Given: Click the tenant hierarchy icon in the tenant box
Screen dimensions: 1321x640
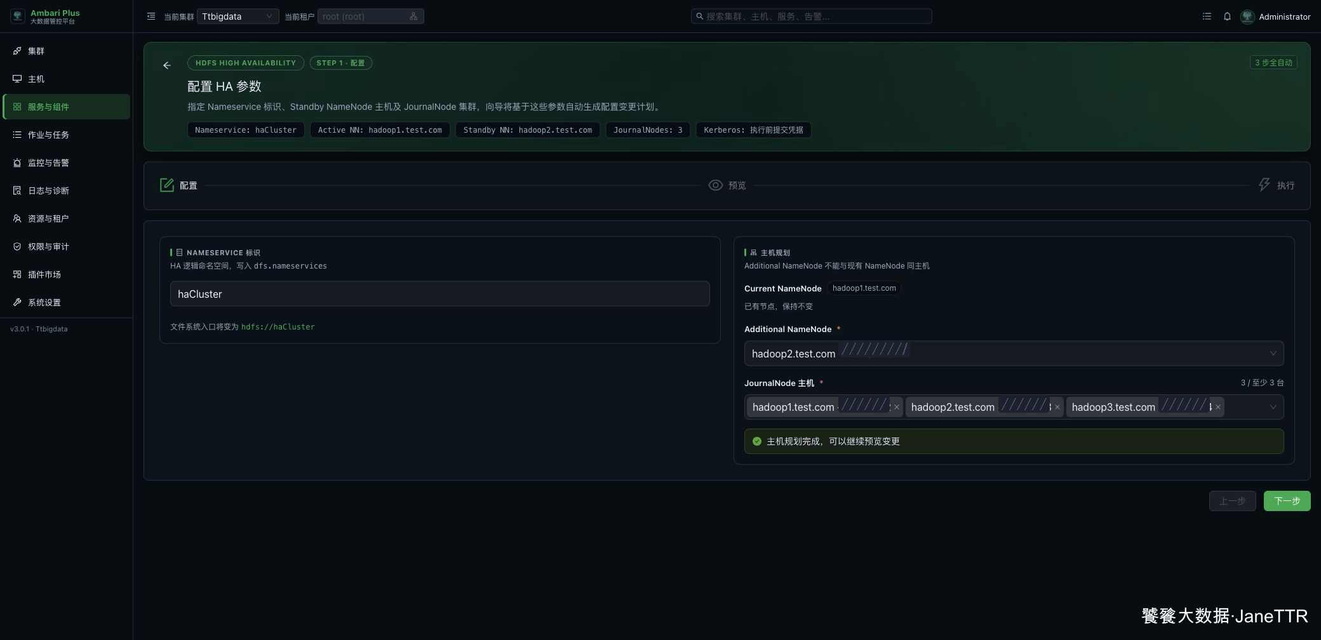Looking at the screenshot, I should click(413, 17).
